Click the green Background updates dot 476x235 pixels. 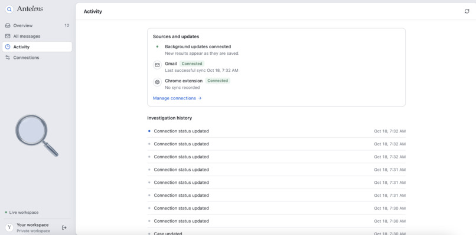pos(157,47)
